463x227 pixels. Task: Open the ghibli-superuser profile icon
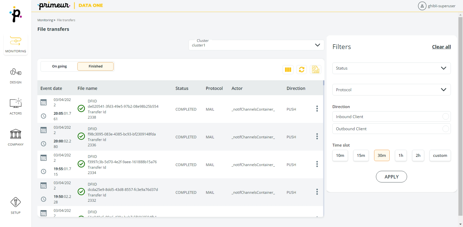[x=422, y=6]
